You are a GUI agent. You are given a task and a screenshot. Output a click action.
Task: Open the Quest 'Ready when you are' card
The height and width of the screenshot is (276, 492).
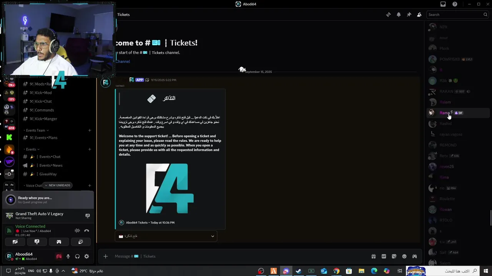(x=48, y=200)
